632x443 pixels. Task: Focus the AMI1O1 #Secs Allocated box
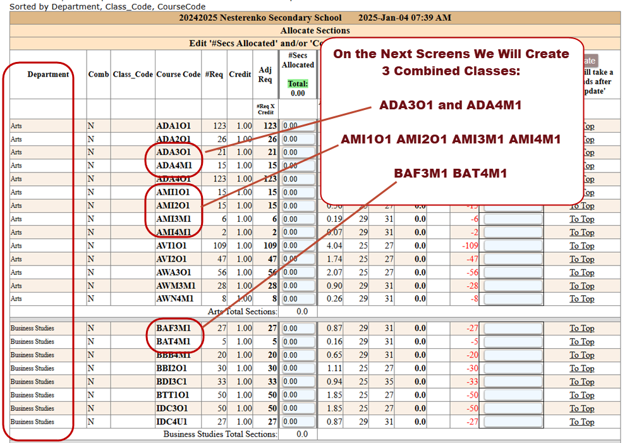298,192
